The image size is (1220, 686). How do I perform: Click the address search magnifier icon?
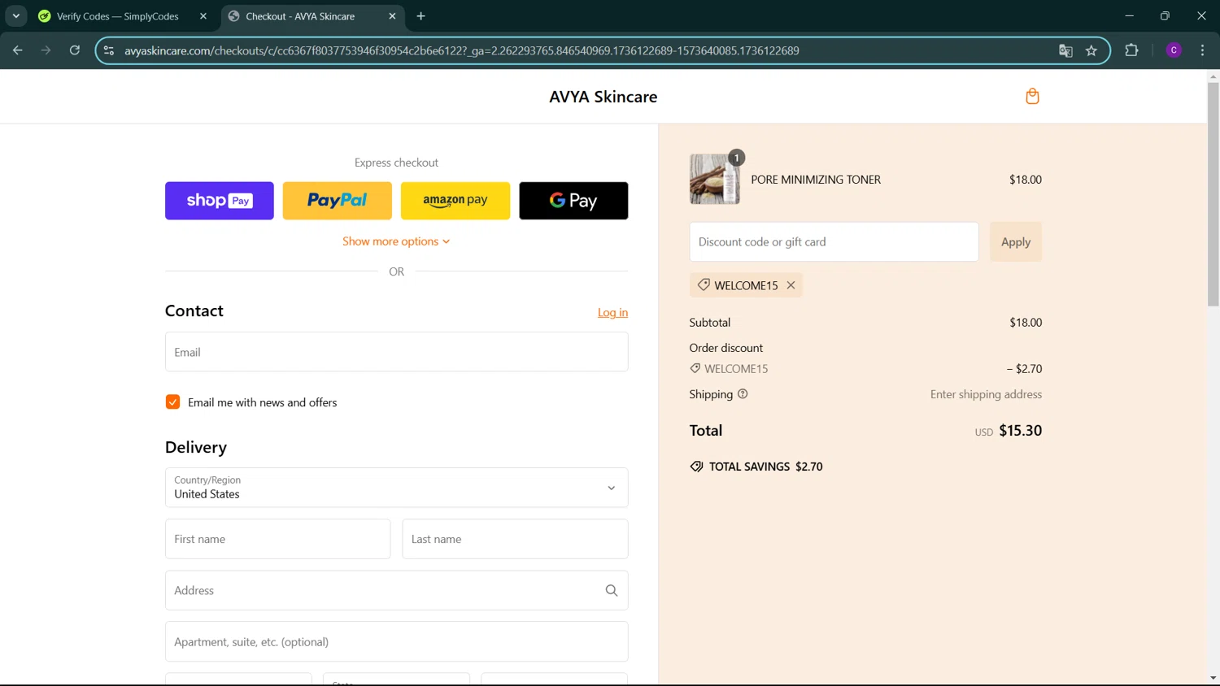[612, 591]
